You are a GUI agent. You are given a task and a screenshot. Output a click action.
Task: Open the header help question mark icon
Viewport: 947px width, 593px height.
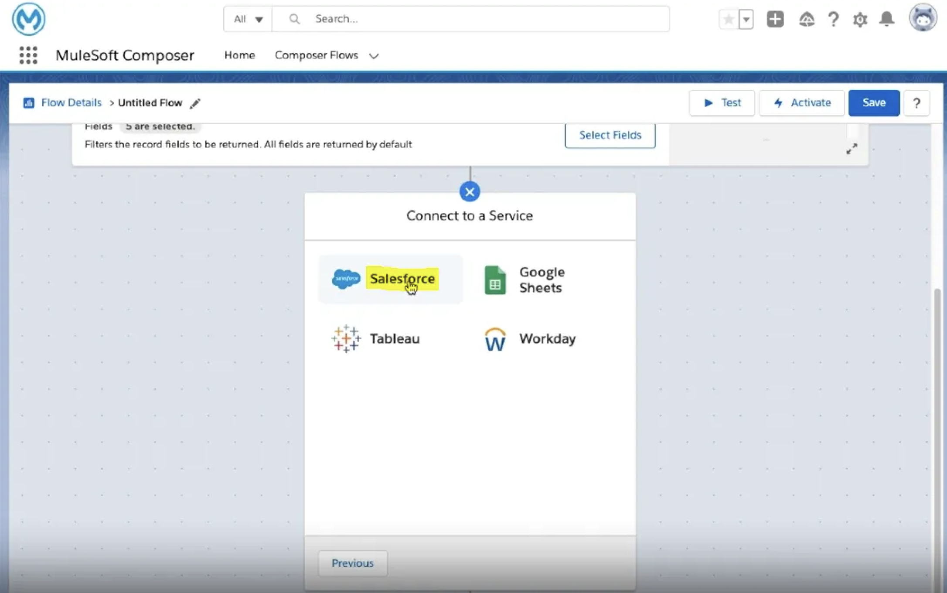coord(833,19)
